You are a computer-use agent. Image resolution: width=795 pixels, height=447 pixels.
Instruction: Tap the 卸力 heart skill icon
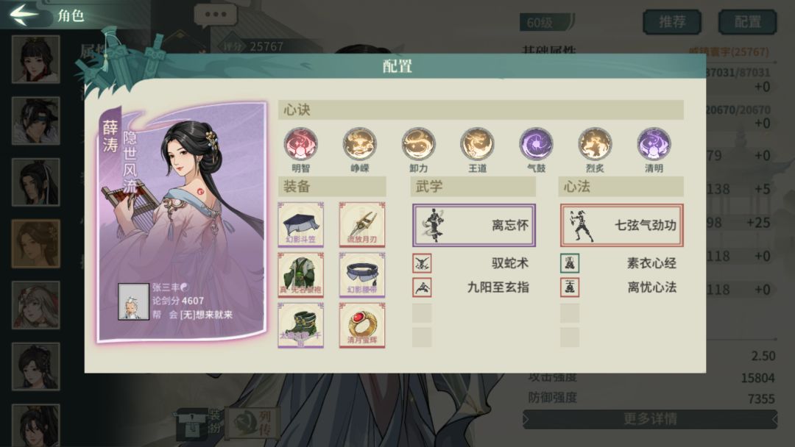[x=418, y=144]
